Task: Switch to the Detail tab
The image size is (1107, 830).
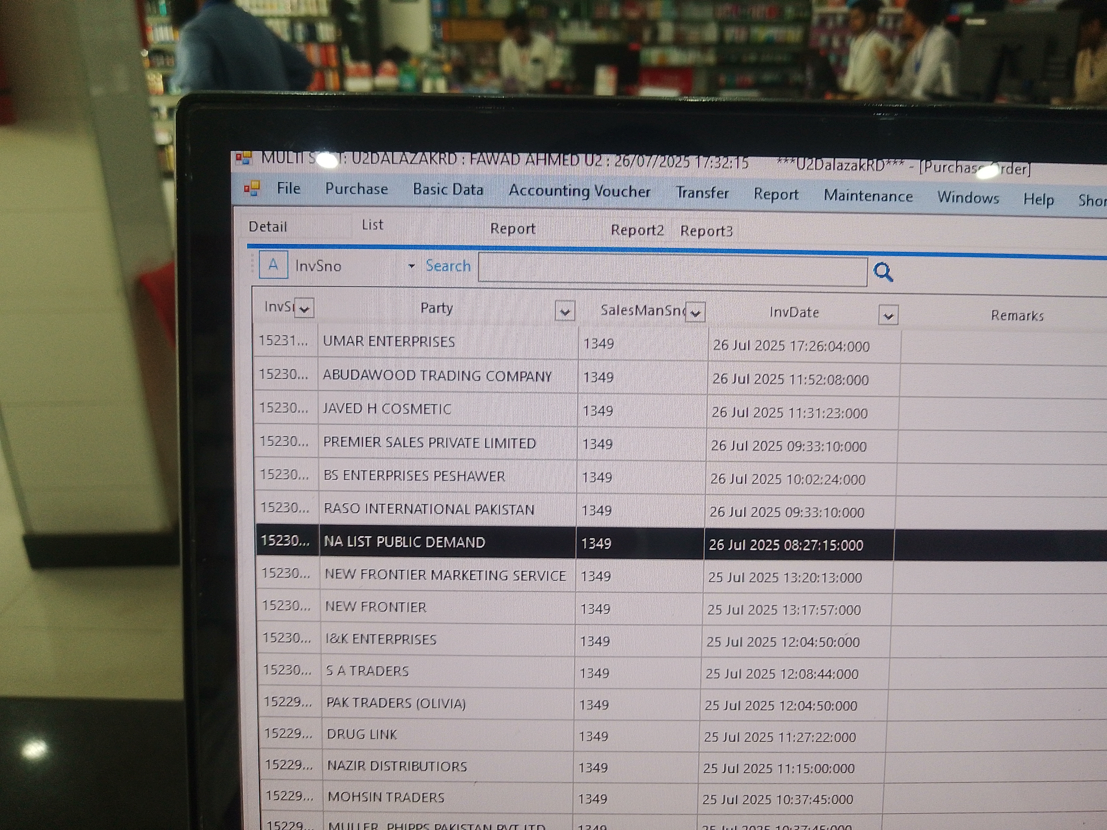Action: click(268, 227)
